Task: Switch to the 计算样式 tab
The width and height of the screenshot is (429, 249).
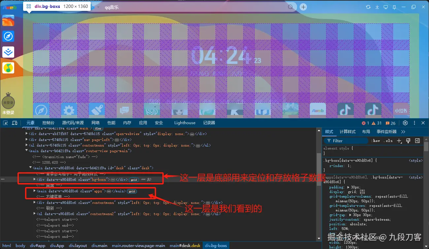Action: pyautogui.click(x=347, y=131)
